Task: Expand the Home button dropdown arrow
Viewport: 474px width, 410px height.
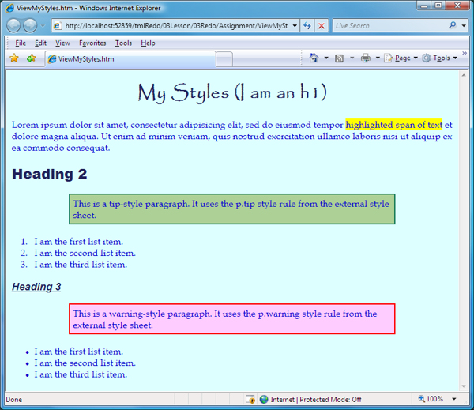Action: click(x=326, y=58)
